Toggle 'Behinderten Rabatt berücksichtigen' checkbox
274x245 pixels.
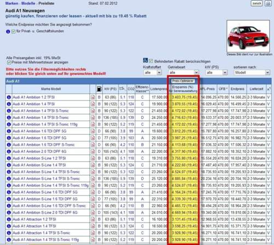click(151, 61)
